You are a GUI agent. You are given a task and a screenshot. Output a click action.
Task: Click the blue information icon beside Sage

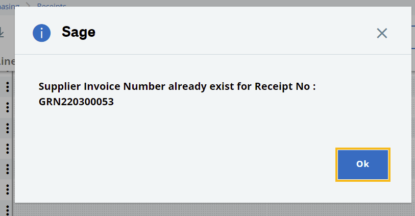tap(41, 33)
